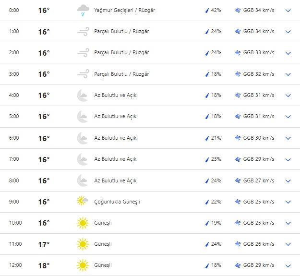This screenshot has height=276, width=300.
Task: Select the 6:00 hour label
Action: pos(14,138)
